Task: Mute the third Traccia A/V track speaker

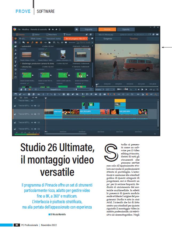Action: tap(35, 122)
